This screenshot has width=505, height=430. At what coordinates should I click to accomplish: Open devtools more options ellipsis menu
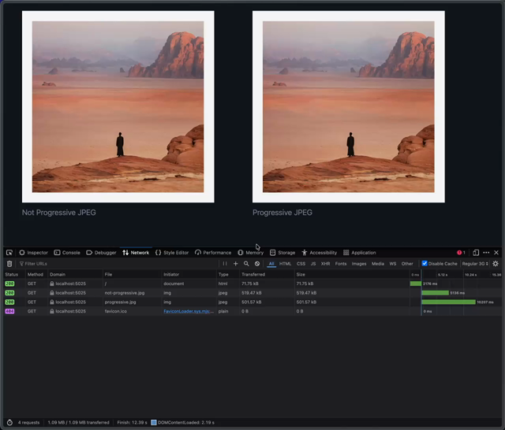486,253
